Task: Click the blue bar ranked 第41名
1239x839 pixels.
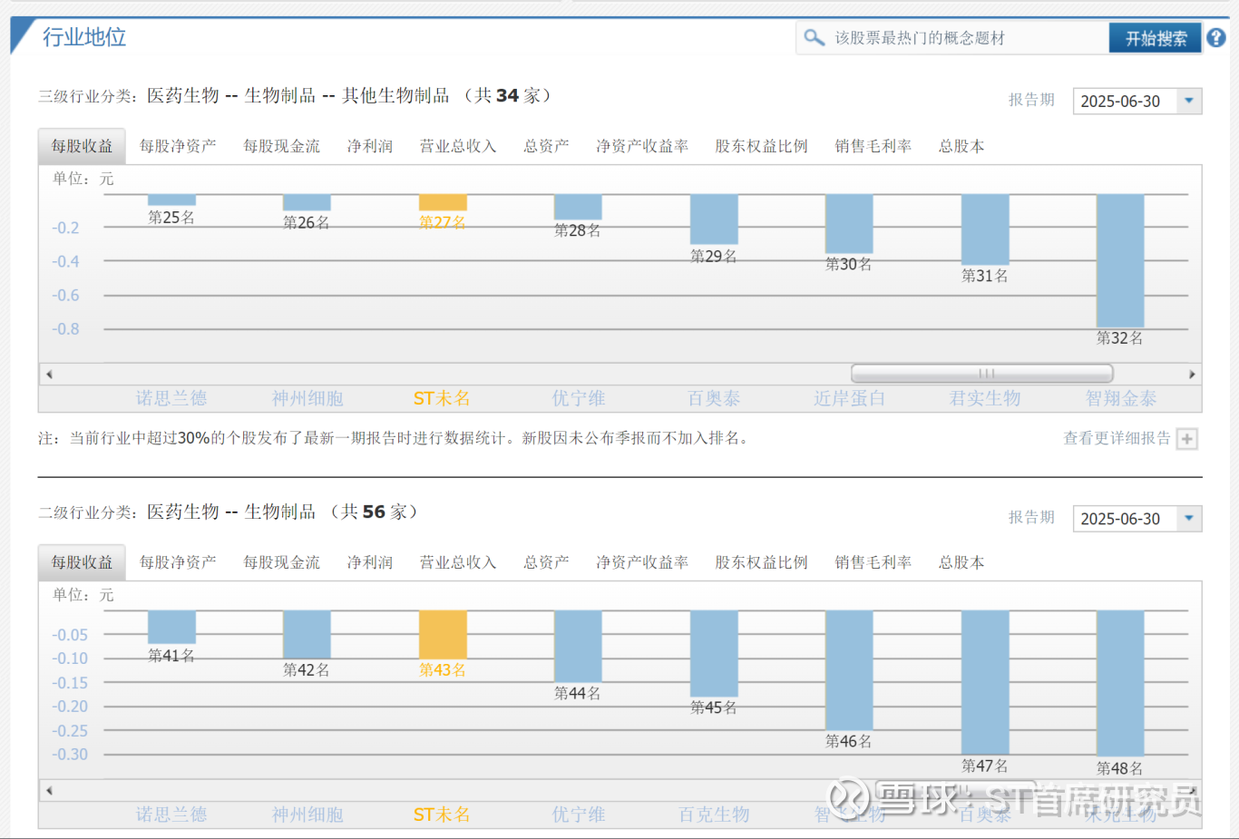Action: (x=171, y=628)
